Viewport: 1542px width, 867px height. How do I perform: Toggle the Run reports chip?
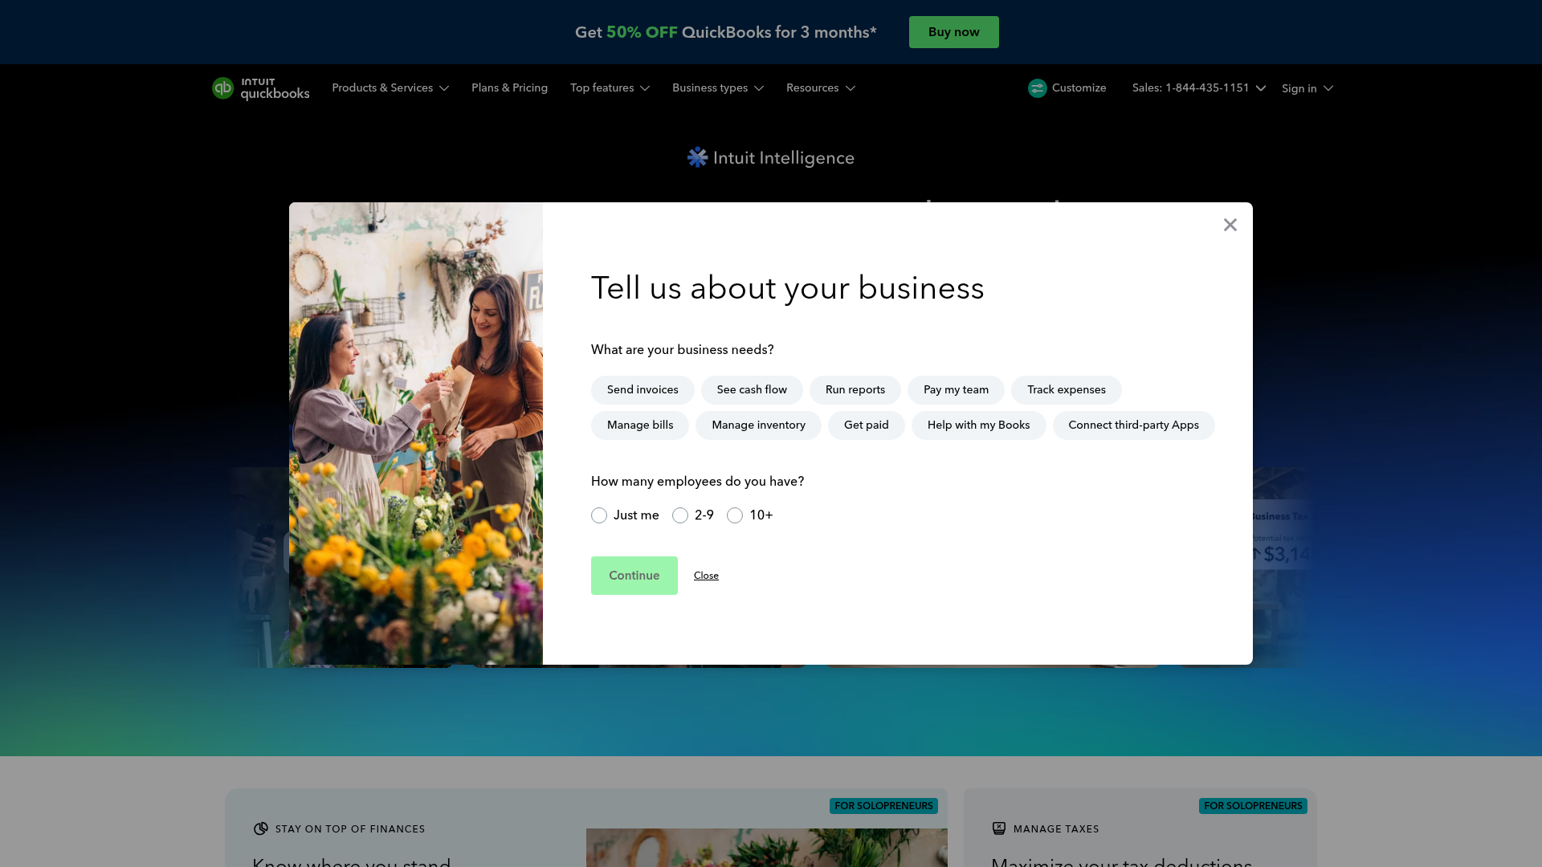click(x=855, y=390)
